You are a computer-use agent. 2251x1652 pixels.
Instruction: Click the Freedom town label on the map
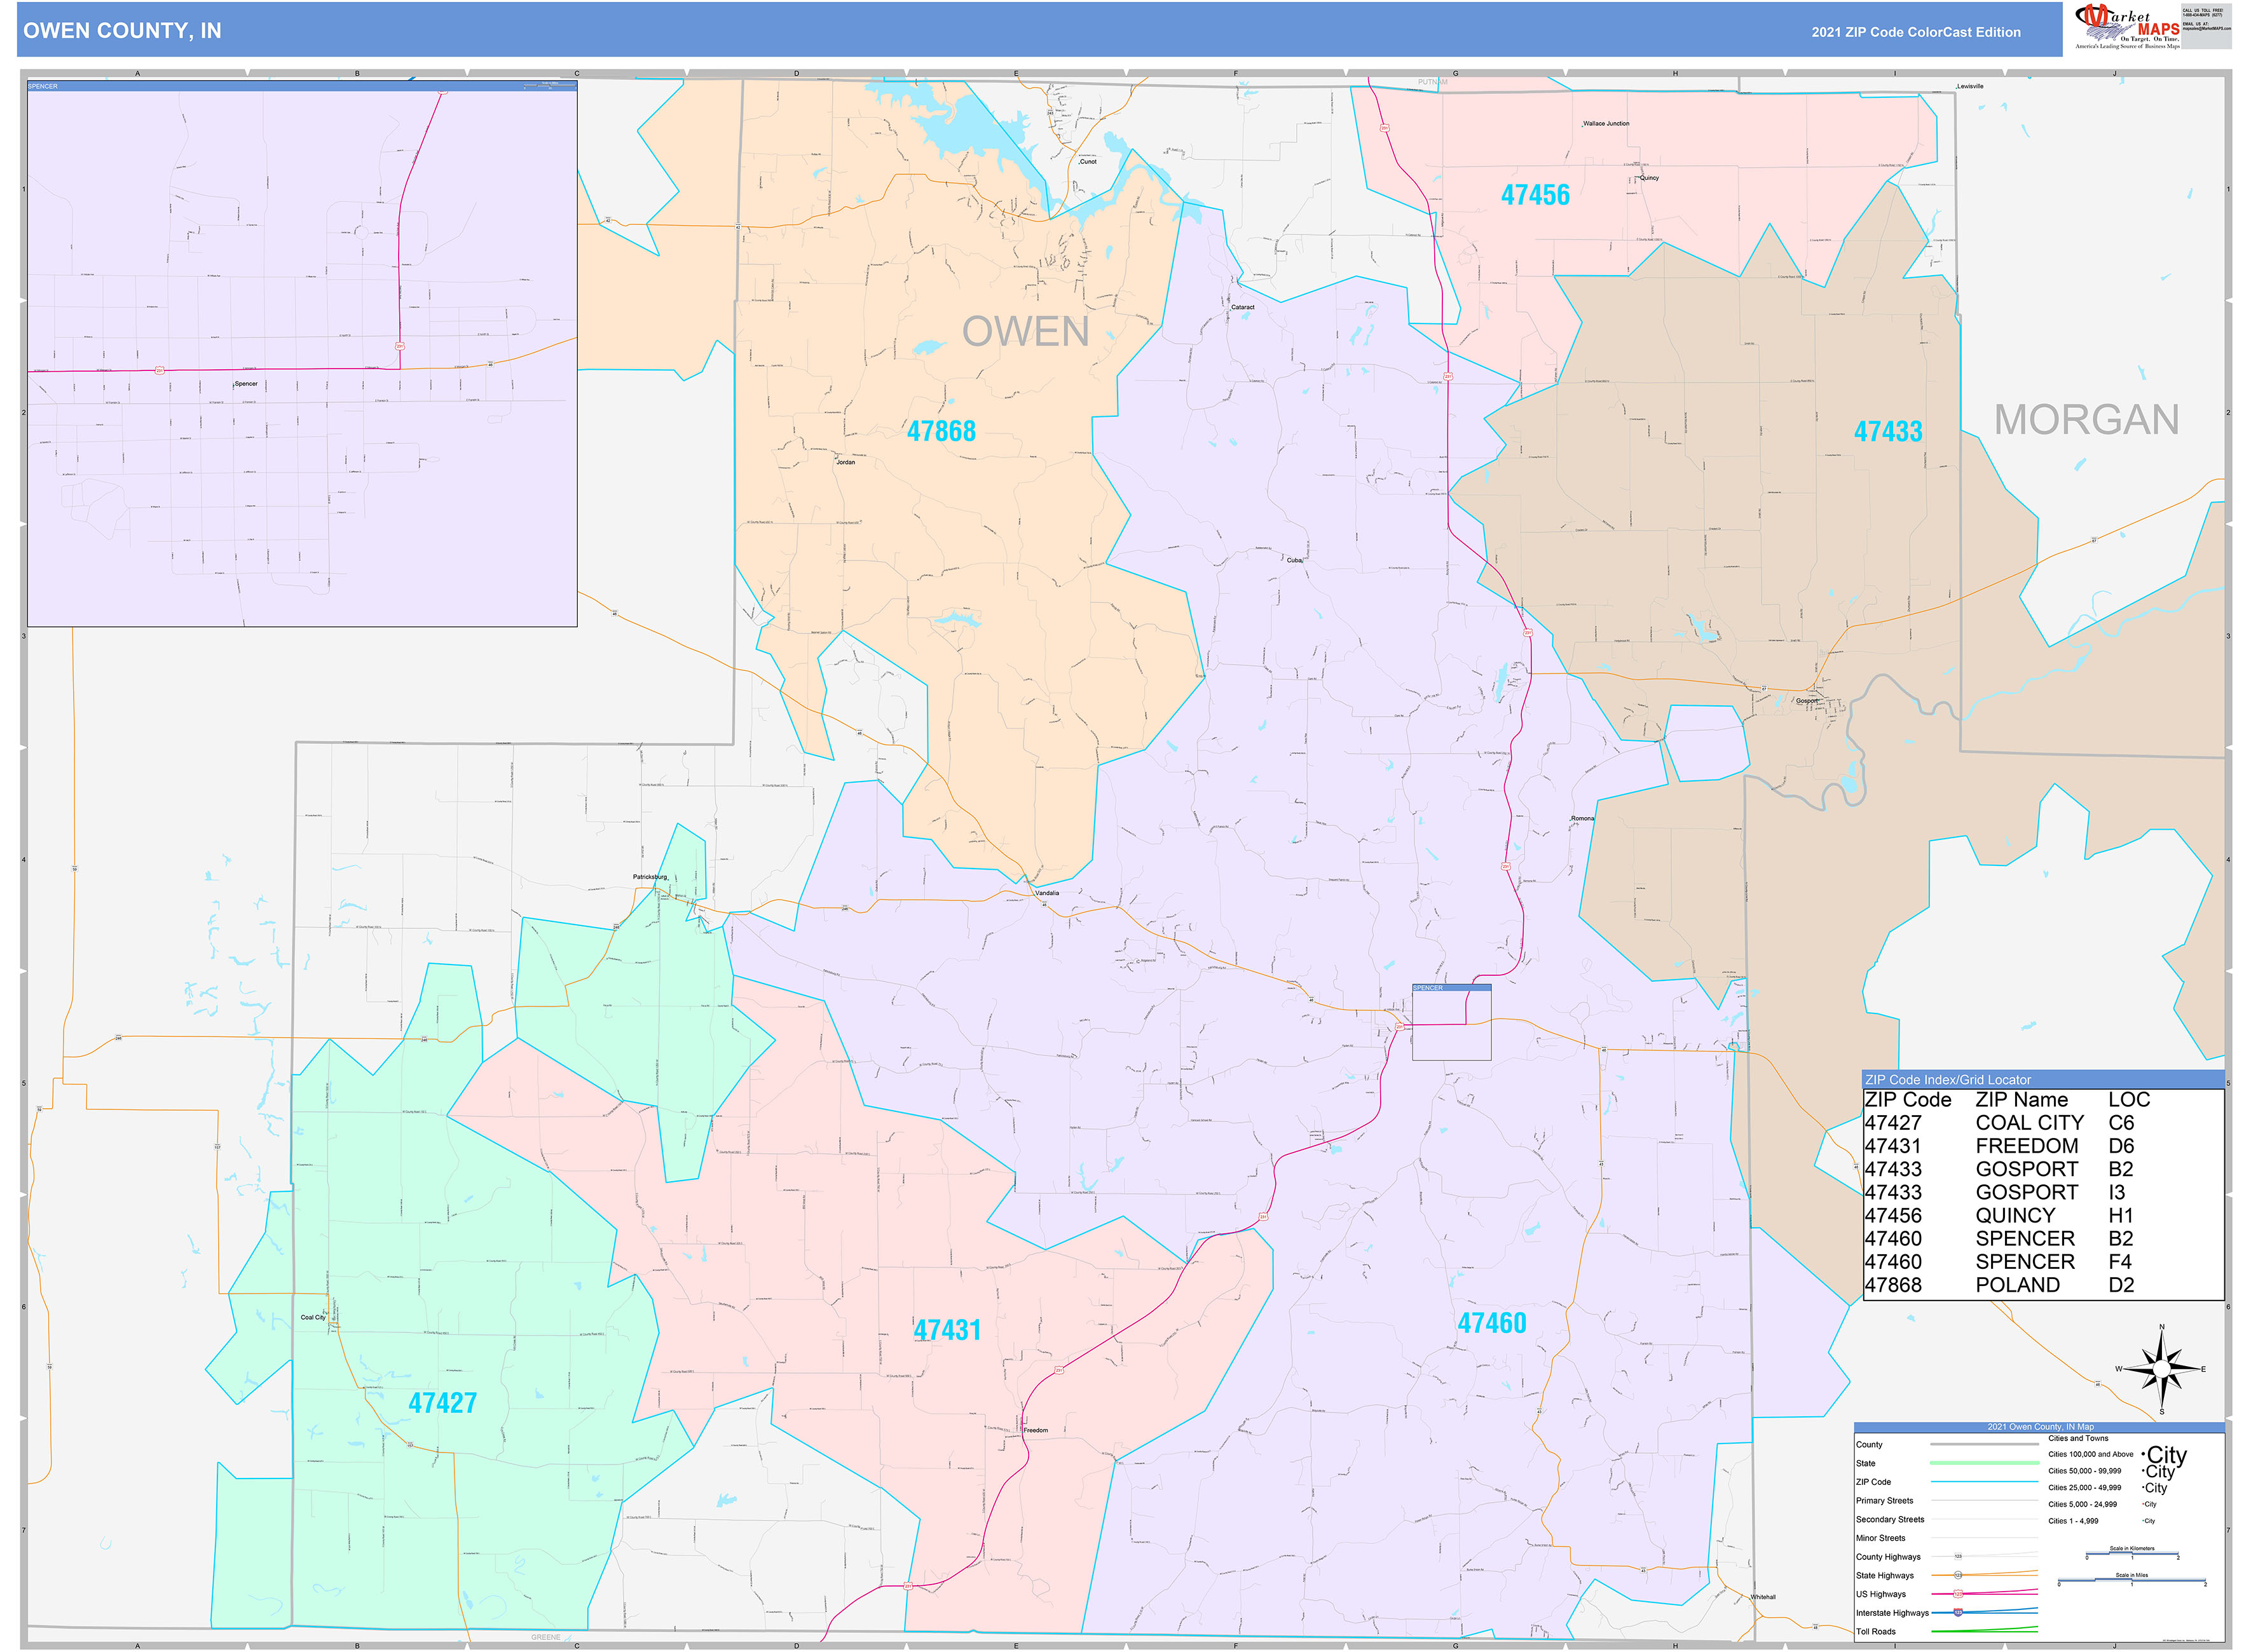[x=1036, y=1430]
